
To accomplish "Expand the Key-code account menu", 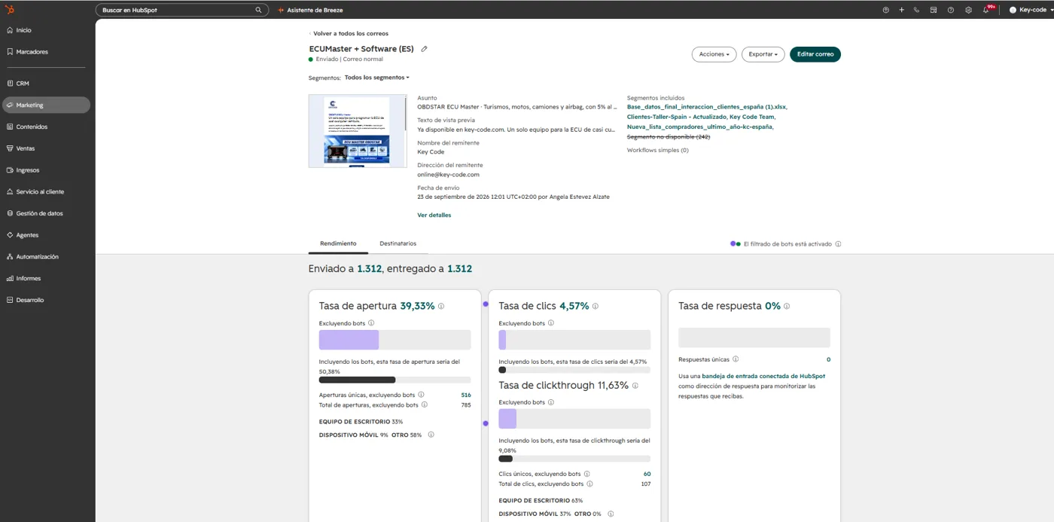I will (1031, 10).
